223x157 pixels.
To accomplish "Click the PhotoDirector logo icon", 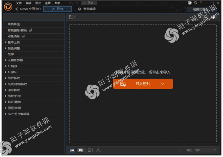I will 8,7.
